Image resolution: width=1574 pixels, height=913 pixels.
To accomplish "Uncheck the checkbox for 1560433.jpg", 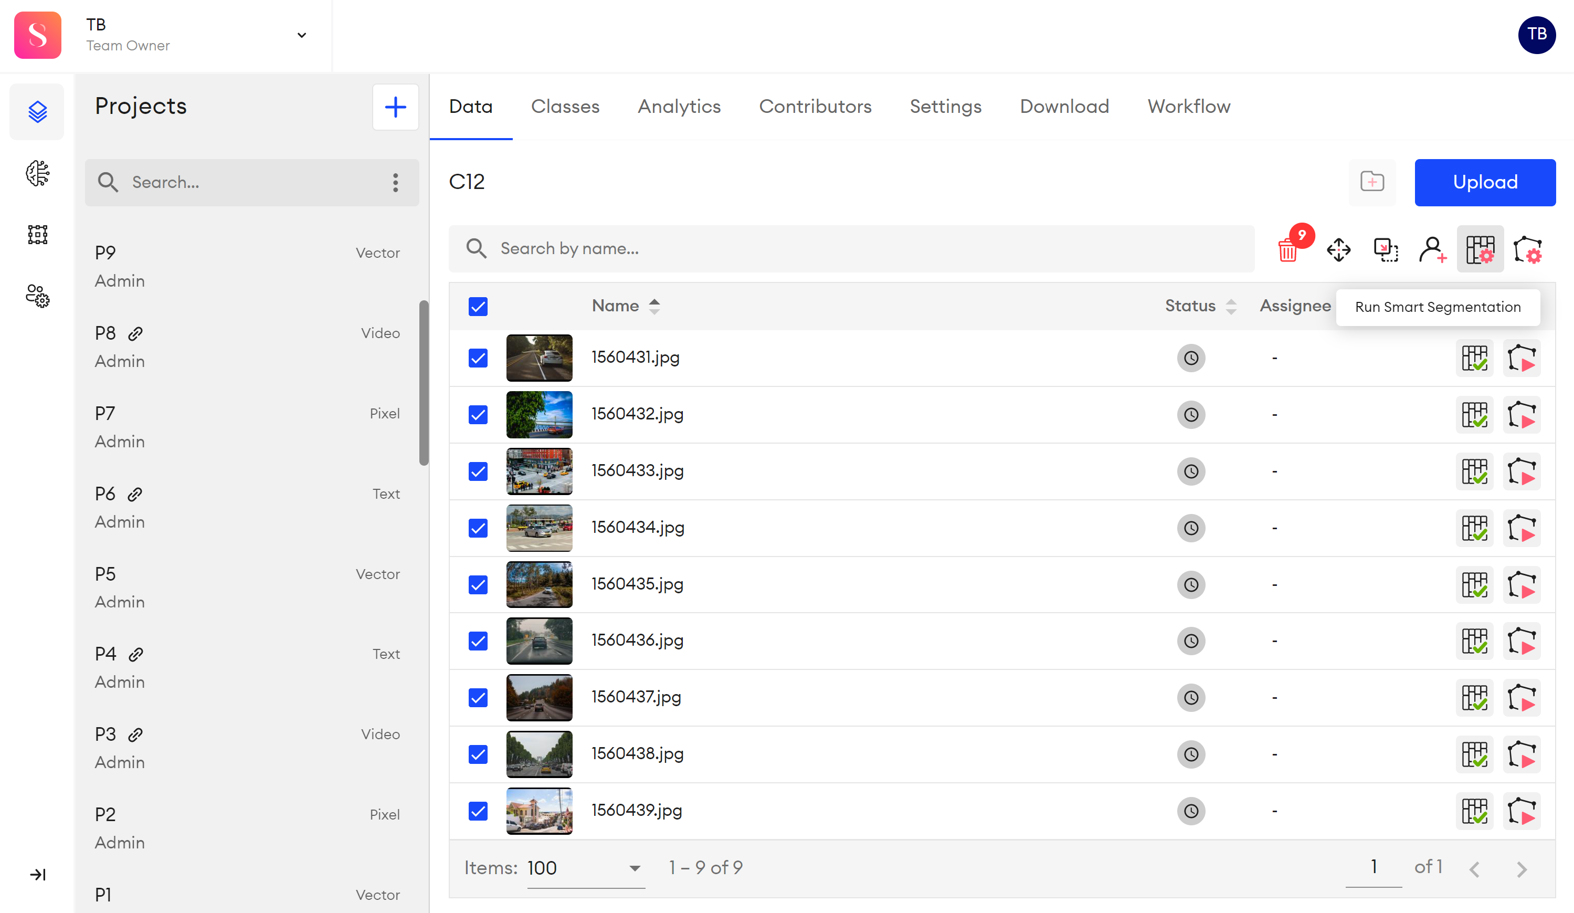I will 478,471.
